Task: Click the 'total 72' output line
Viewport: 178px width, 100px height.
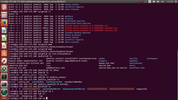Action: click(13, 14)
